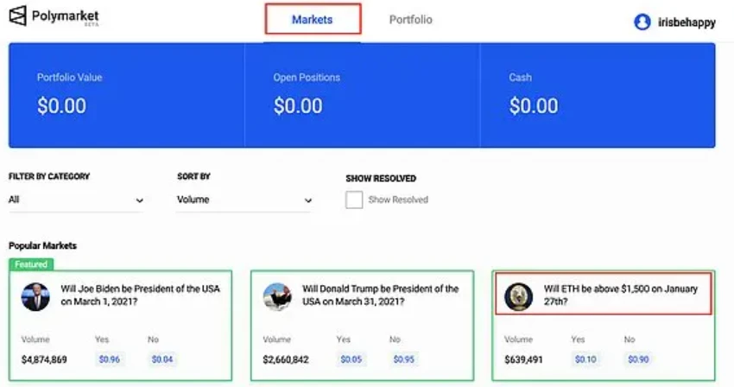Click the $0.95 No price on Trump market
This screenshot has height=387, width=734.
coord(404,358)
